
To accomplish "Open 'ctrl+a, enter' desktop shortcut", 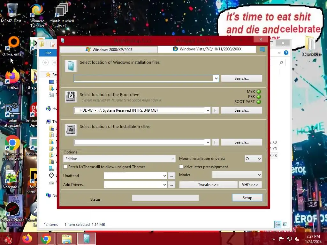I will [12, 46].
